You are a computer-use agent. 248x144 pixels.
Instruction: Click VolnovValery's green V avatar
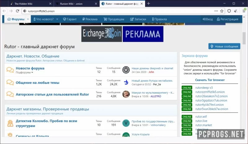[x=126, y=123]
